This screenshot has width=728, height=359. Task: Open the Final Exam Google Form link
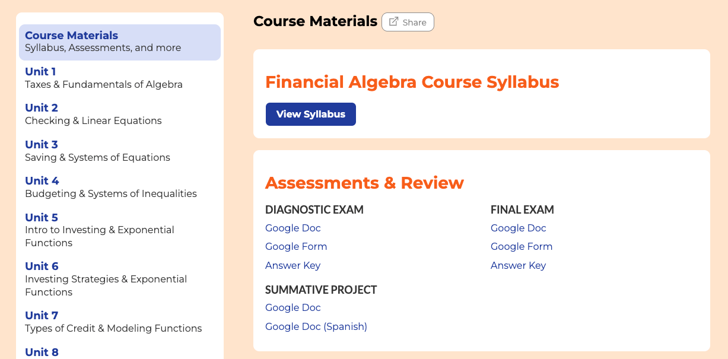pyautogui.click(x=522, y=246)
